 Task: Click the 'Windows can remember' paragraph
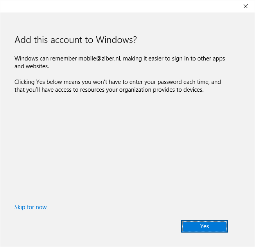click(x=120, y=62)
